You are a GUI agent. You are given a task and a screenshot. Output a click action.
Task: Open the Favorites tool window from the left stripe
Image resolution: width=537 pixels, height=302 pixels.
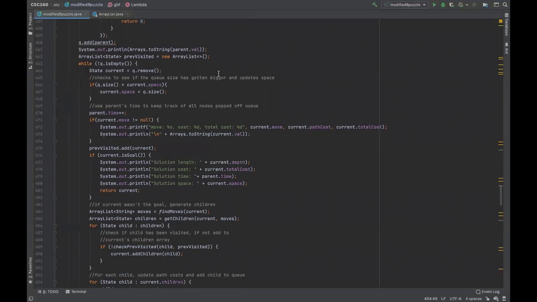coord(30,270)
